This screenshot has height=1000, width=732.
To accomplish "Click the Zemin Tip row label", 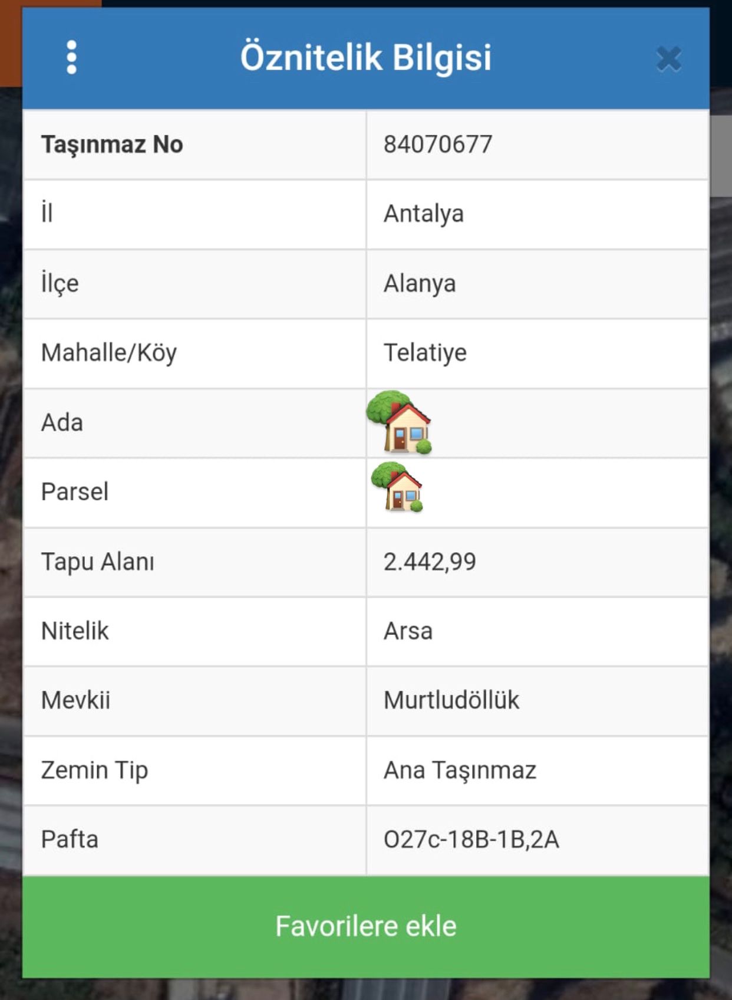I will [94, 770].
